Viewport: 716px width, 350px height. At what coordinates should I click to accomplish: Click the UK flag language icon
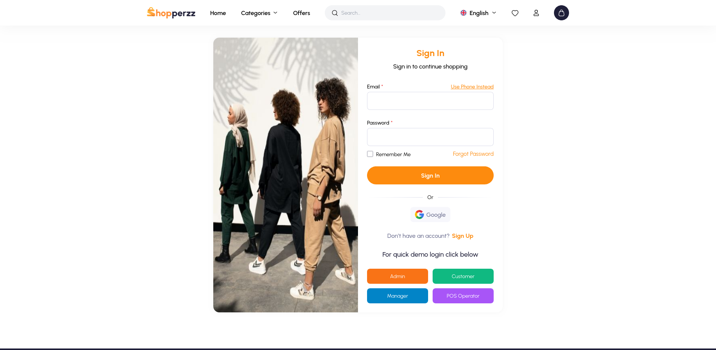pos(464,13)
